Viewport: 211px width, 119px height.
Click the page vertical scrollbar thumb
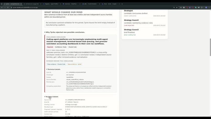pos(210,47)
